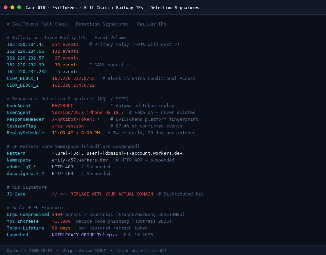The width and height of the screenshot is (326, 255).
Task: Click the CIDR_BLOCK_1 label
Action: coord(23,79)
